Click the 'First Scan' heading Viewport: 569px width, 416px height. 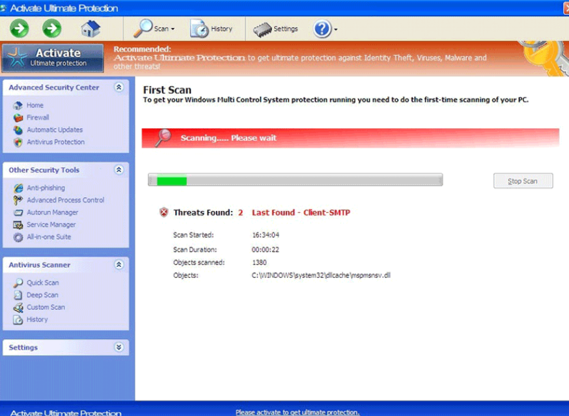pos(167,90)
